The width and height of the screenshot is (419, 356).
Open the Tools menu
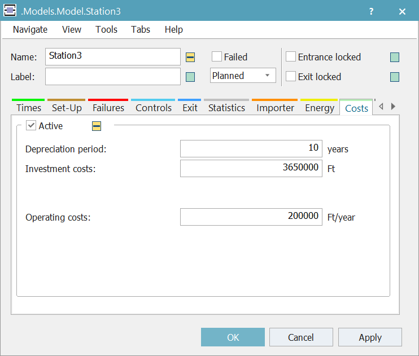[106, 29]
